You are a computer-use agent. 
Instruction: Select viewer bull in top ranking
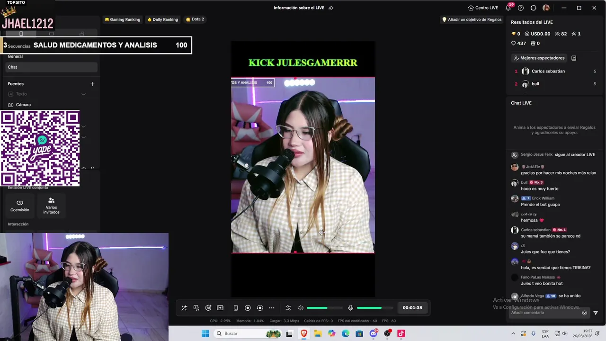pos(554,84)
